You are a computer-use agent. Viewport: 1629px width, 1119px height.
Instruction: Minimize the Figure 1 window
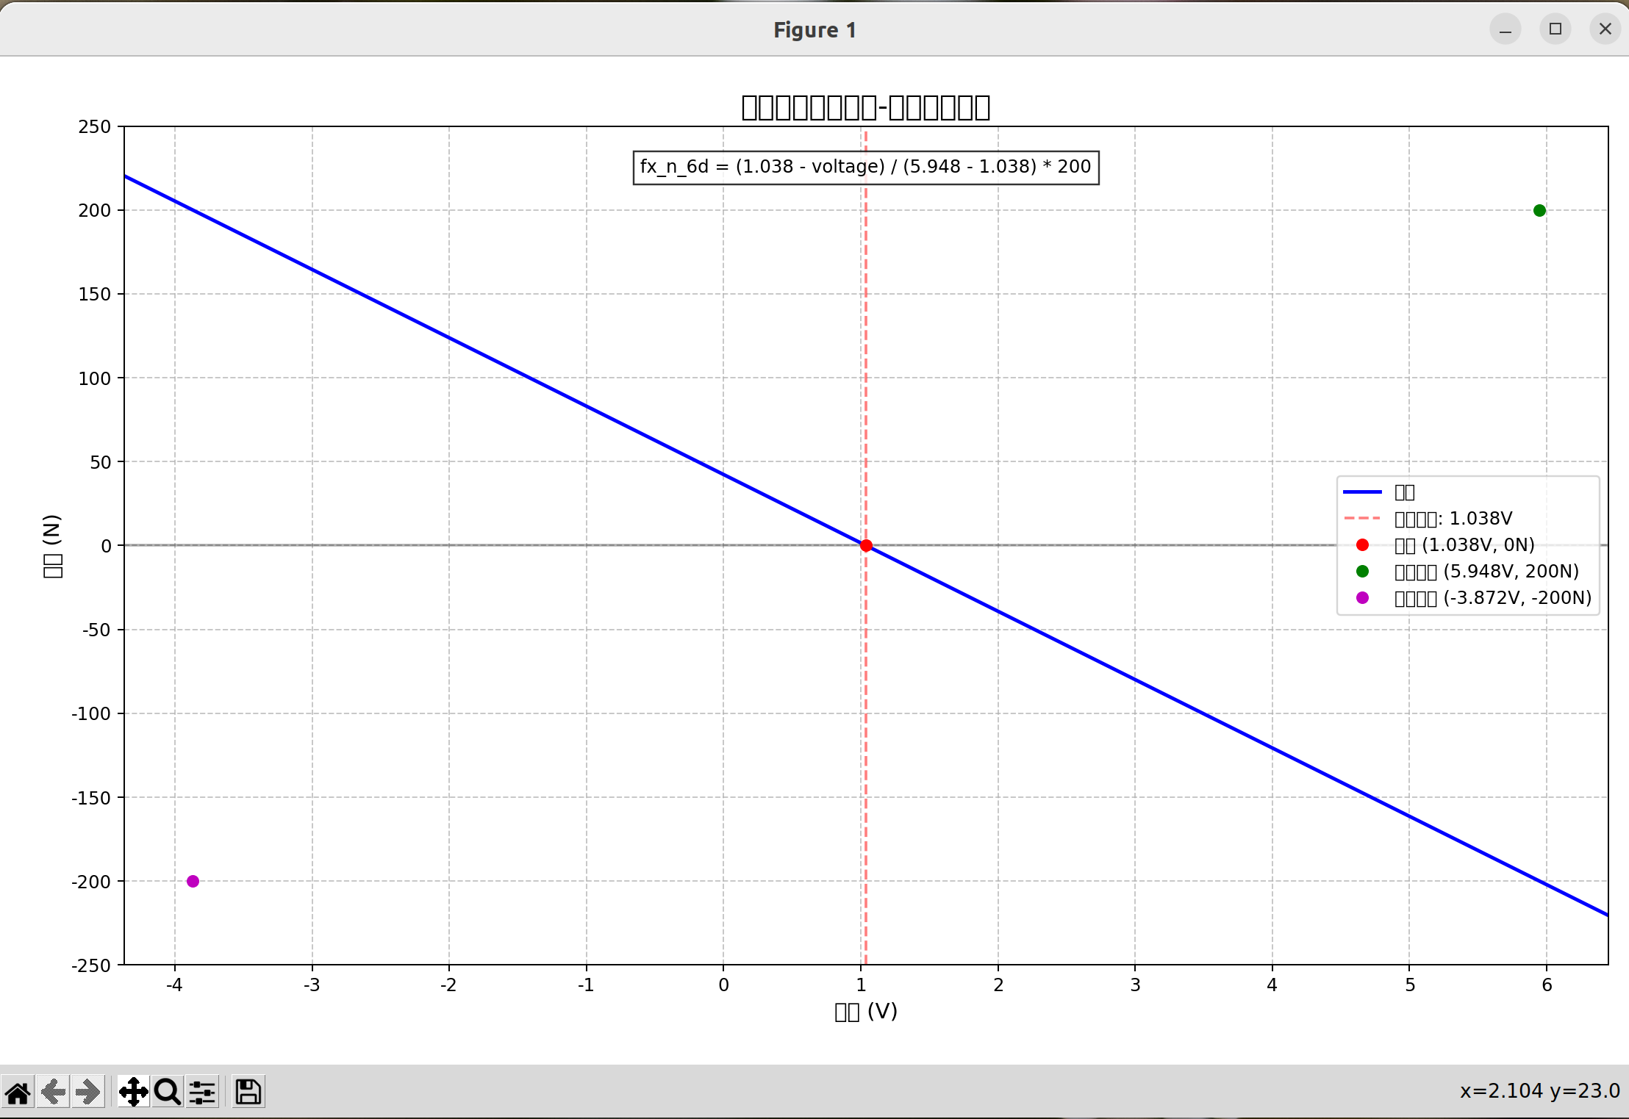point(1505,29)
